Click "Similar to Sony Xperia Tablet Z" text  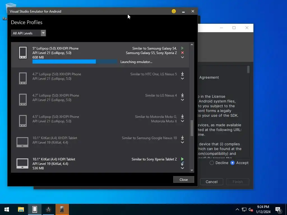point(154,159)
